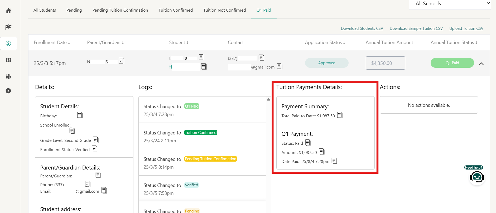Copy the Grade Level value

tap(96, 140)
